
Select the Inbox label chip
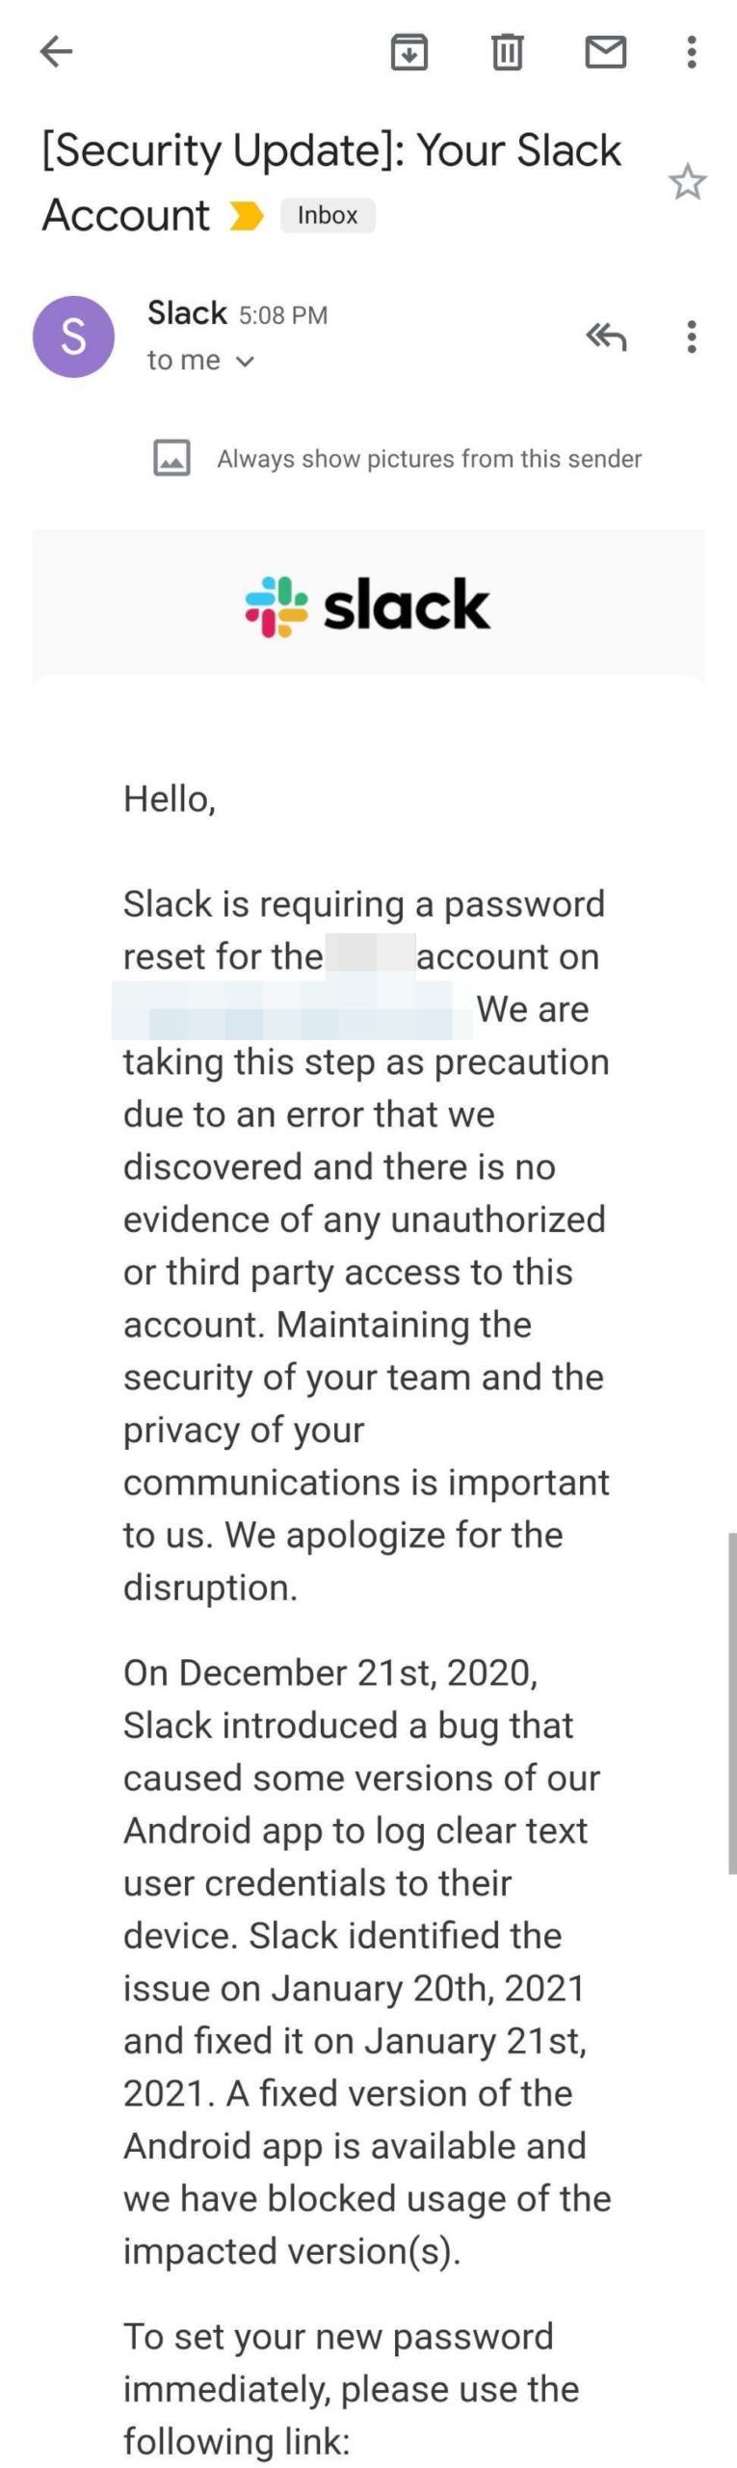point(328,215)
